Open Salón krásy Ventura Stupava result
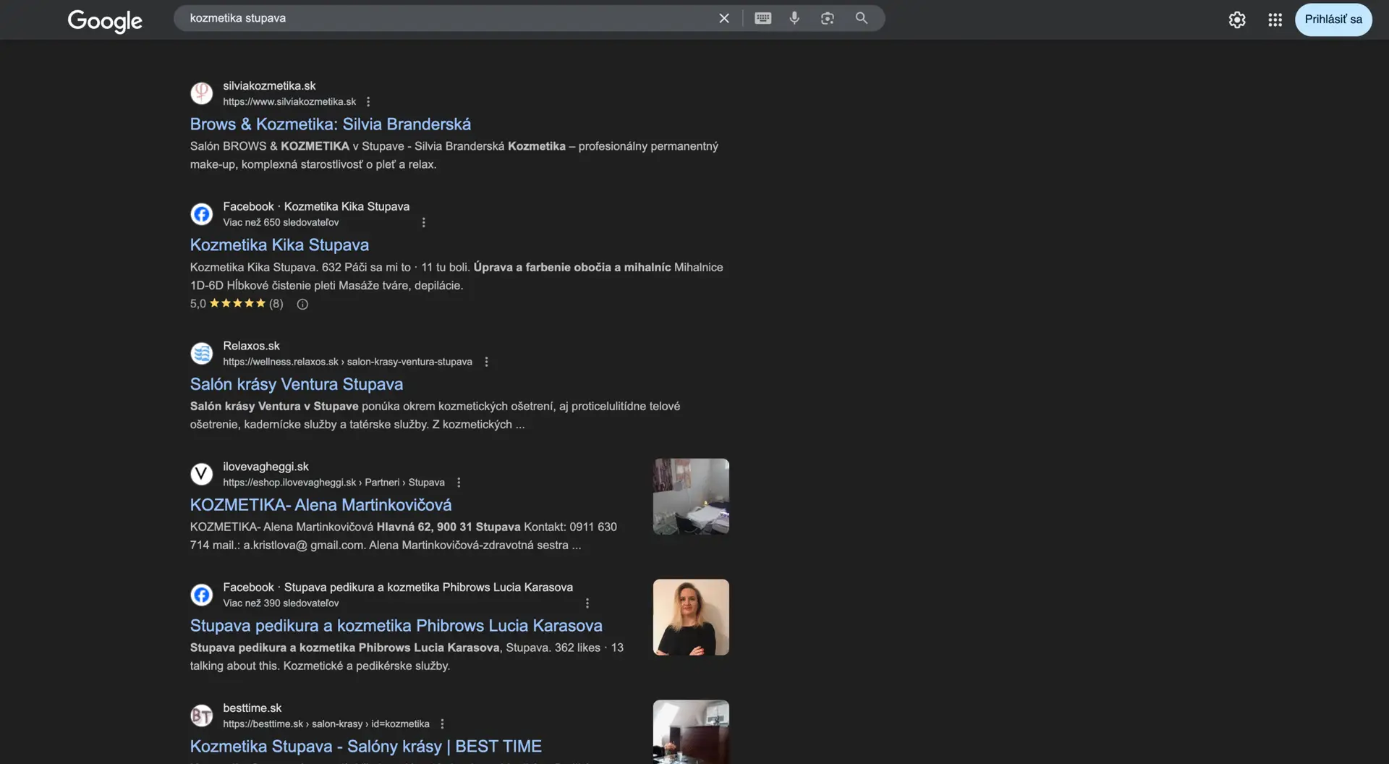This screenshot has height=764, width=1389. (297, 384)
